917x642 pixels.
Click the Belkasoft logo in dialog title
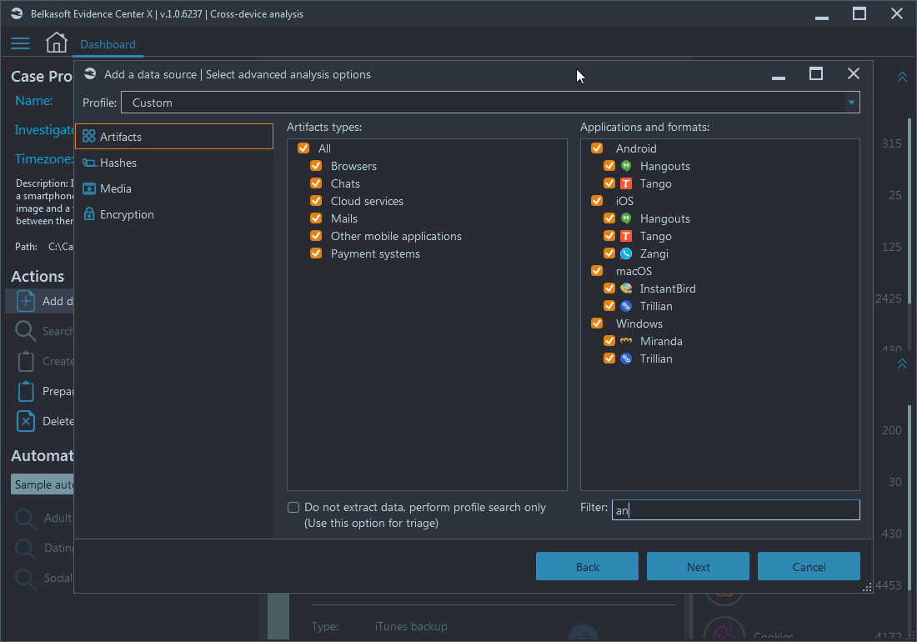click(90, 73)
